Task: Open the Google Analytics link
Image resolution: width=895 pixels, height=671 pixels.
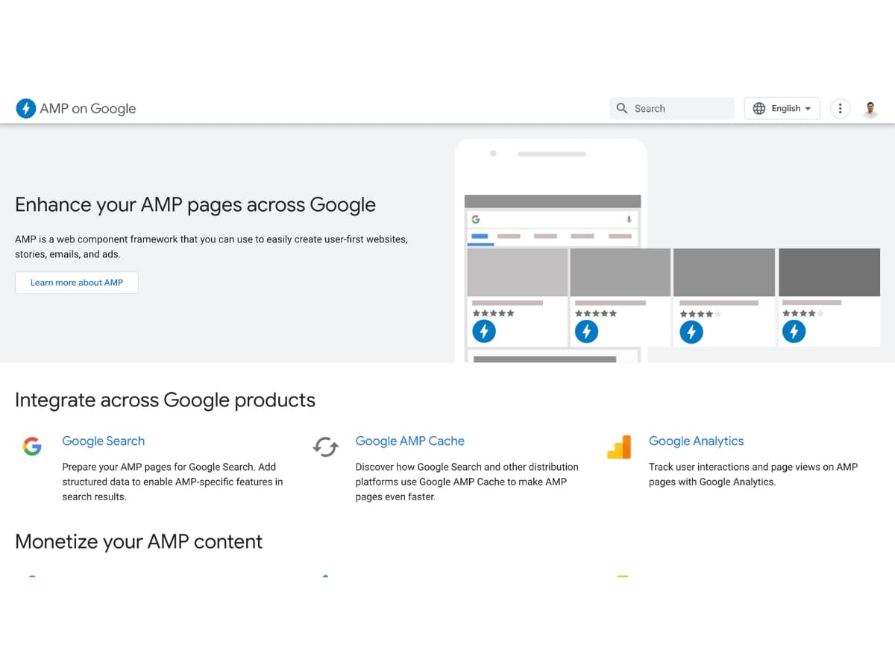Action: [697, 441]
